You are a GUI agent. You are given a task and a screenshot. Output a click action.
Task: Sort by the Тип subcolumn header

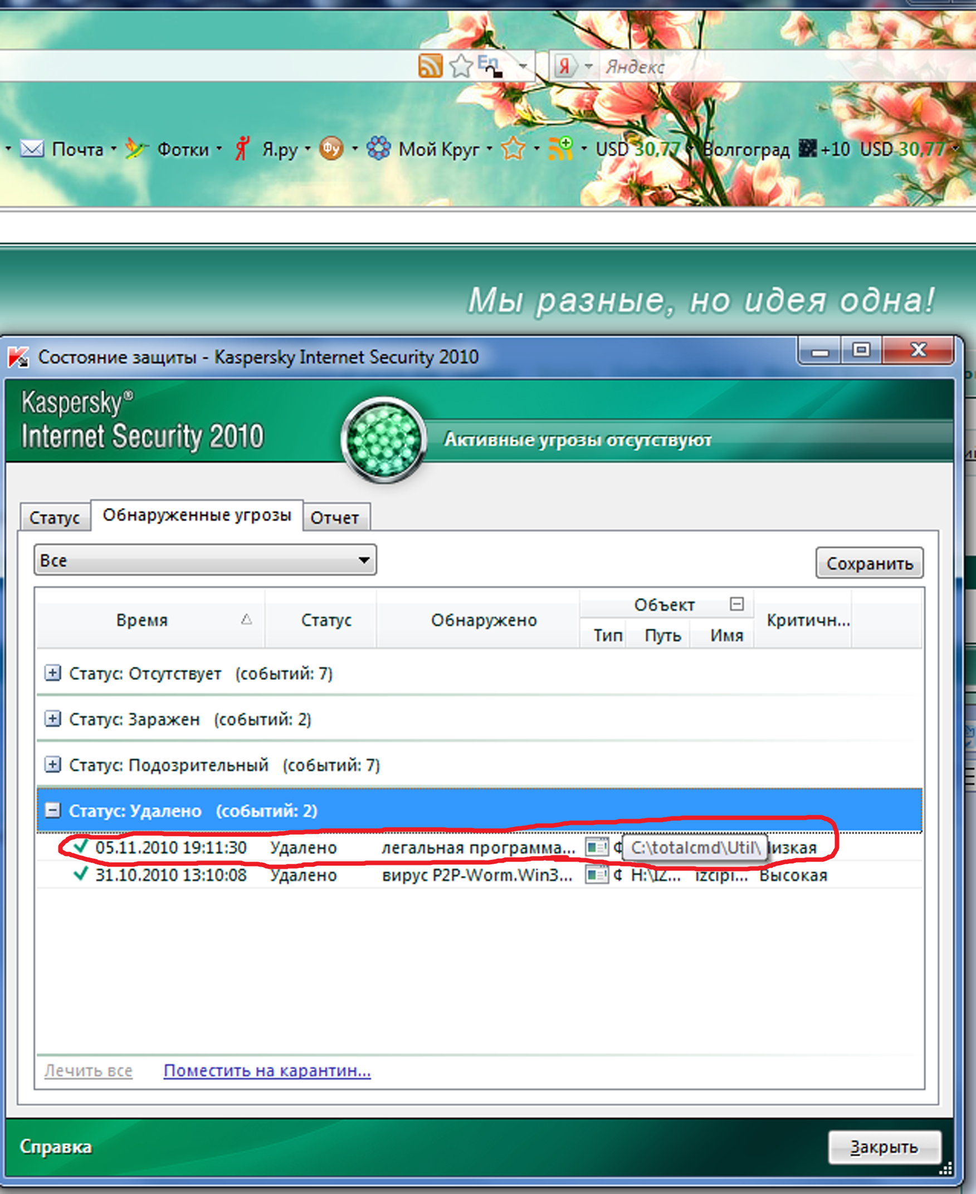coord(603,635)
